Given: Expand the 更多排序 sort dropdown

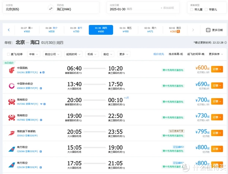Looking at the screenshot, I should point(215,54).
